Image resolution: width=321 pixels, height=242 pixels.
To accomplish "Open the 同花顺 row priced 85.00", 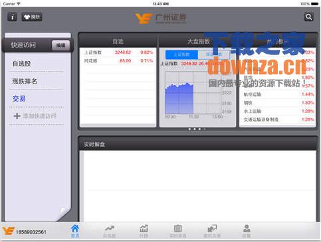I will pos(118,61).
